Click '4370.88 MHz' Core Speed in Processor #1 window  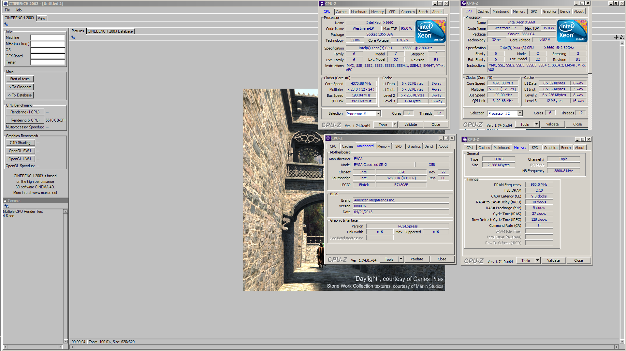(x=361, y=83)
